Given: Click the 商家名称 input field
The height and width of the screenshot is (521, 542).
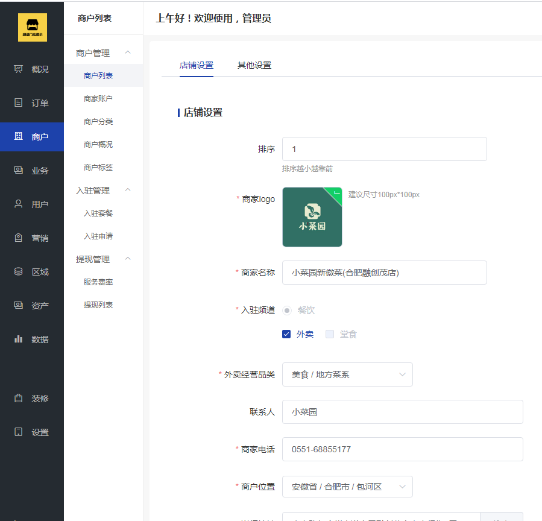Looking at the screenshot, I should [x=385, y=273].
